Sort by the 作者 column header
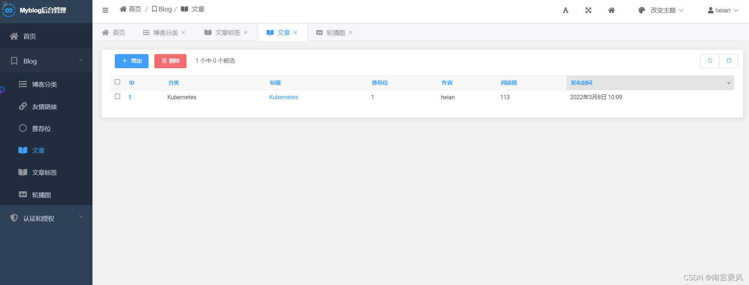749x285 pixels. coord(447,83)
